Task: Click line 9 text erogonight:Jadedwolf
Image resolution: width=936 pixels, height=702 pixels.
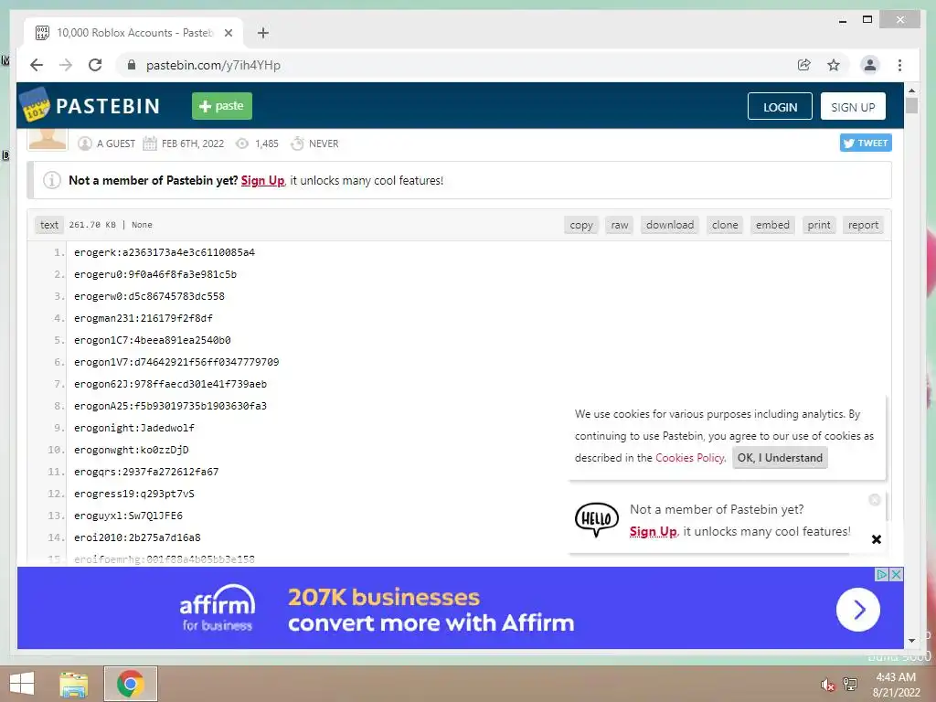Action: [x=134, y=428]
